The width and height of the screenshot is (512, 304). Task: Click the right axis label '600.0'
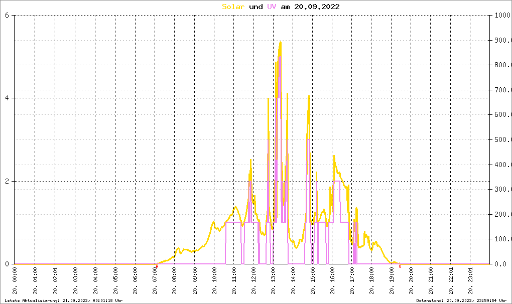pyautogui.click(x=502, y=114)
